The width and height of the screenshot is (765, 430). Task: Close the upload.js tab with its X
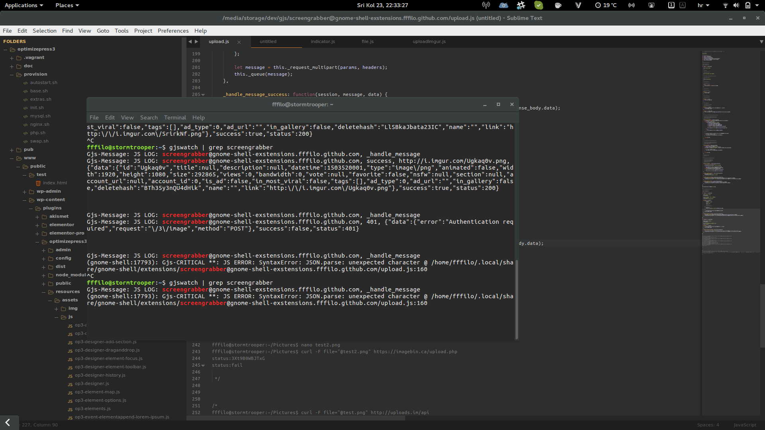click(239, 42)
